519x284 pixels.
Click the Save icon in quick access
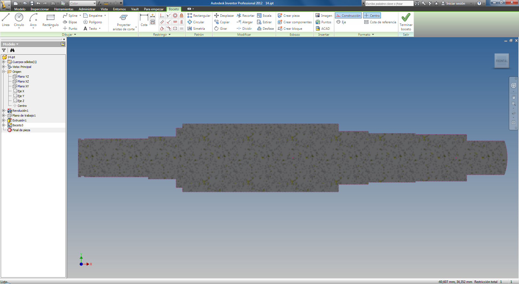tap(32, 3)
